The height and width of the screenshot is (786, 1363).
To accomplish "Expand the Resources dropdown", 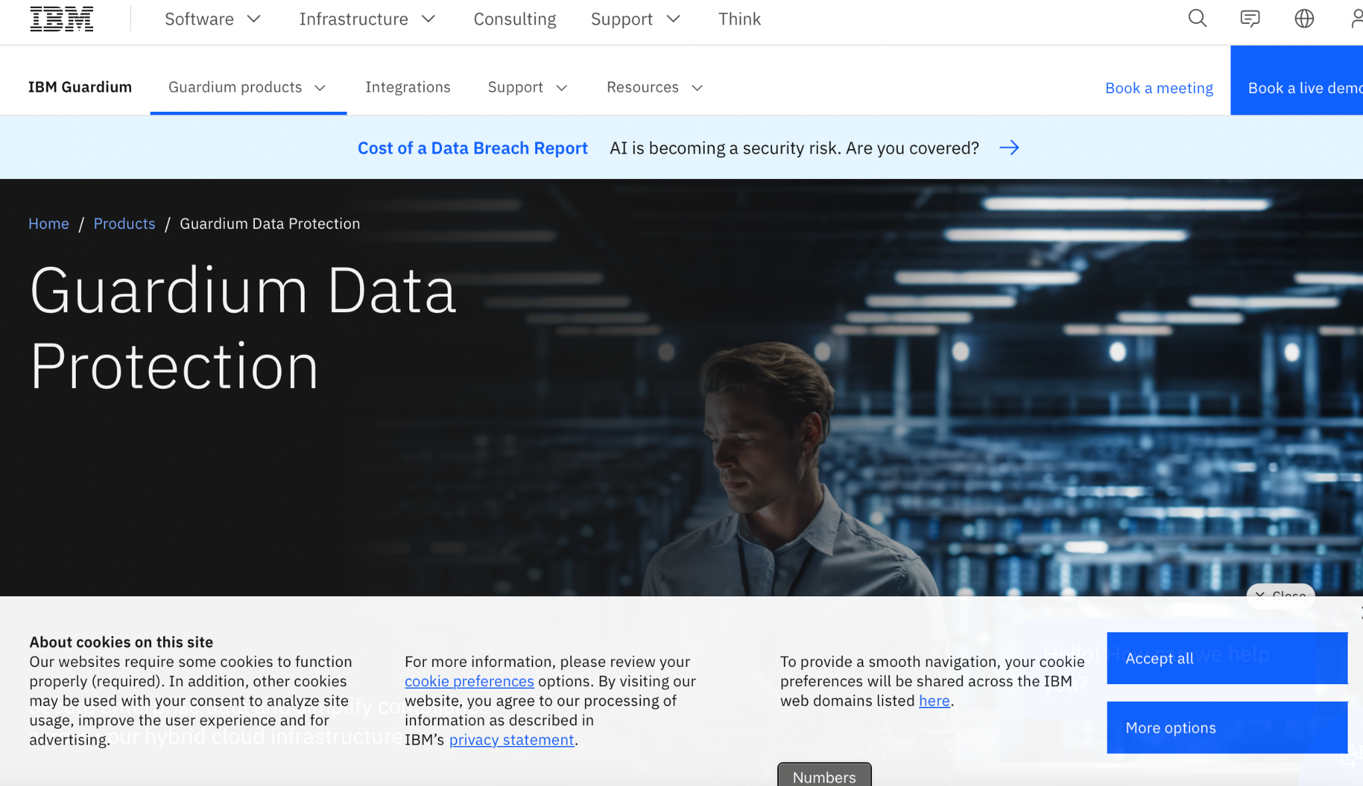I will click(655, 87).
